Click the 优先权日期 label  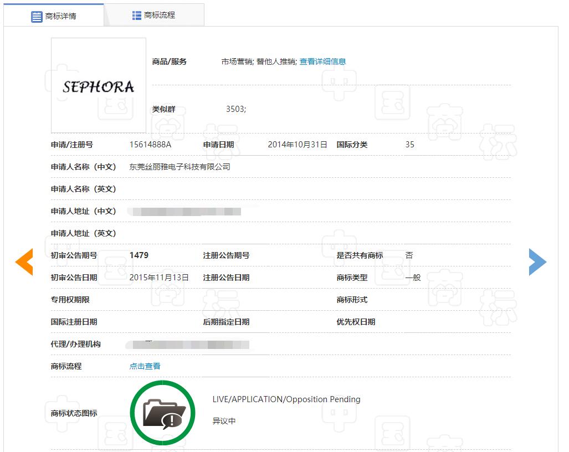(356, 322)
